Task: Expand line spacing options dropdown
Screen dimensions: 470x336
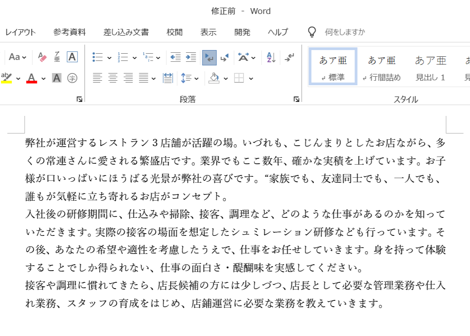Action: tap(197, 78)
